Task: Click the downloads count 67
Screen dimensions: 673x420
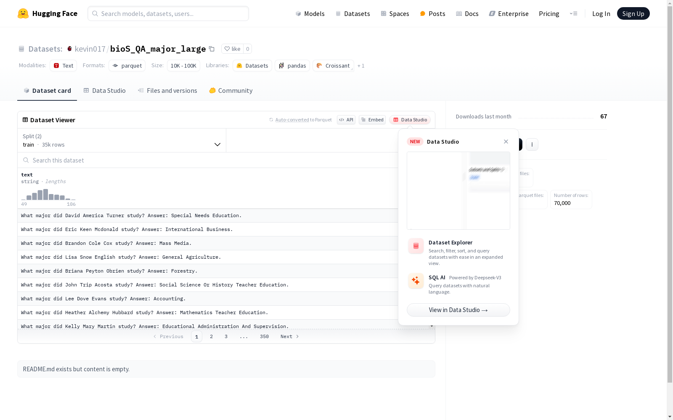Action: click(604, 116)
